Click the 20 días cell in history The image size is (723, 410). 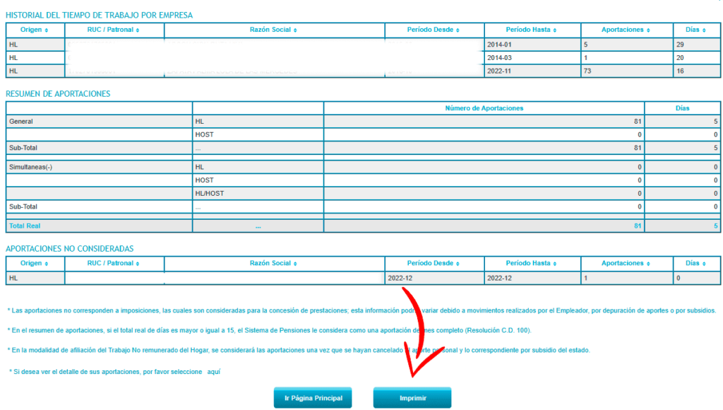coord(696,58)
